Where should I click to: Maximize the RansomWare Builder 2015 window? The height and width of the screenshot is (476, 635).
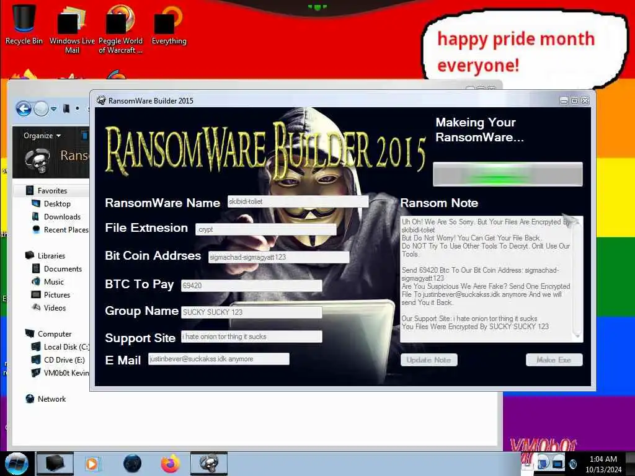tap(574, 101)
